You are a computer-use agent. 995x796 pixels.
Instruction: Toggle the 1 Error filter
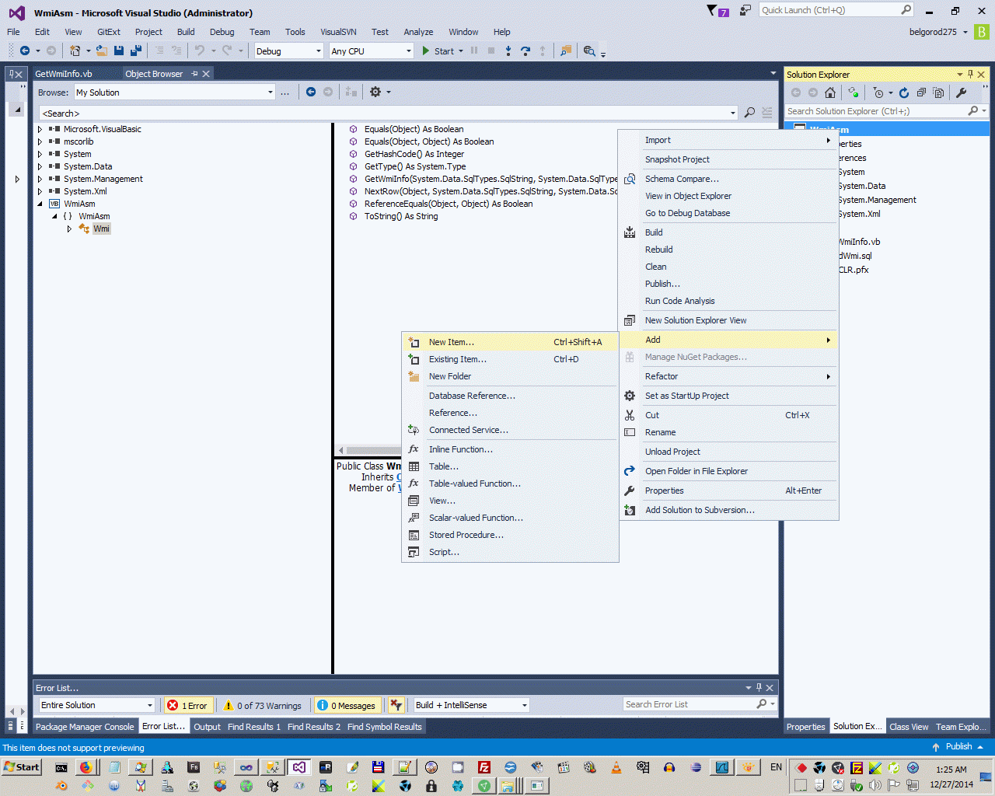pos(187,705)
